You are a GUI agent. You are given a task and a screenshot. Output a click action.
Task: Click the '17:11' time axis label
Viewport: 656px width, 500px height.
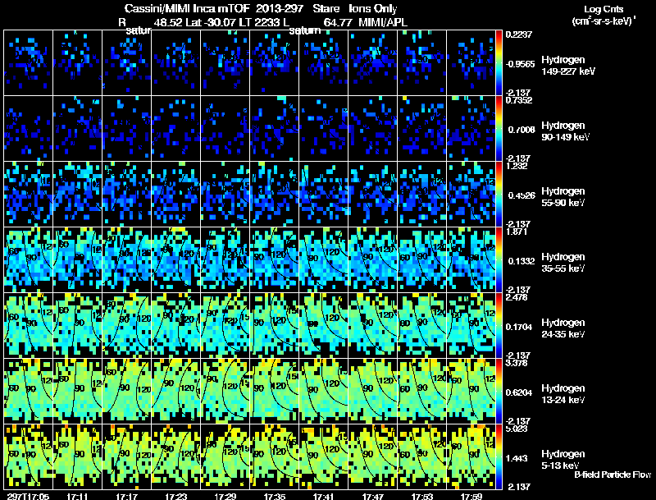click(77, 496)
